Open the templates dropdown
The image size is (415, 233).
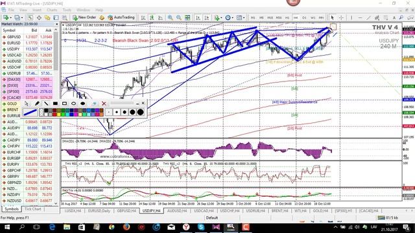[244, 17]
